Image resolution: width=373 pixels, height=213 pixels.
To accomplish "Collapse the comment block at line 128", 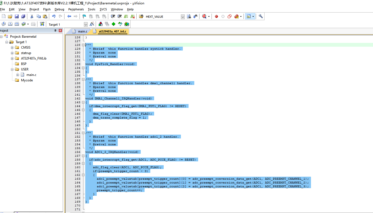I will pyautogui.click(x=83, y=45).
